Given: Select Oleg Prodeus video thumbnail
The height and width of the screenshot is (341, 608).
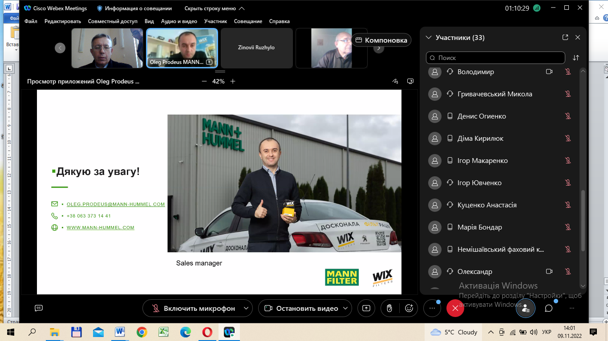Looking at the screenshot, I should tap(182, 48).
